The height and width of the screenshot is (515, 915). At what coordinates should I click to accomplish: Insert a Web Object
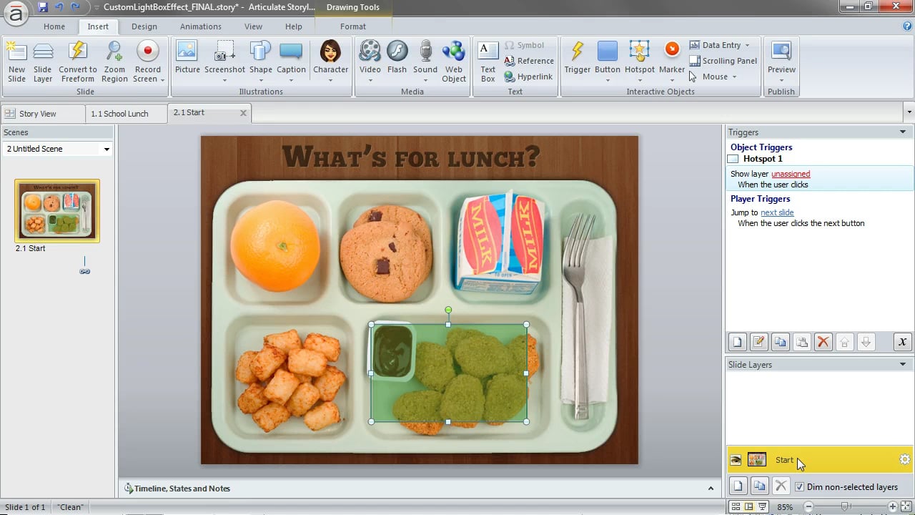point(453,62)
